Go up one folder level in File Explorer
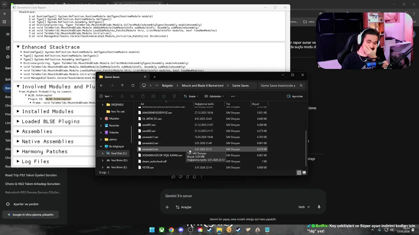Screen dimensions: 419x235 (x=122, y=86)
